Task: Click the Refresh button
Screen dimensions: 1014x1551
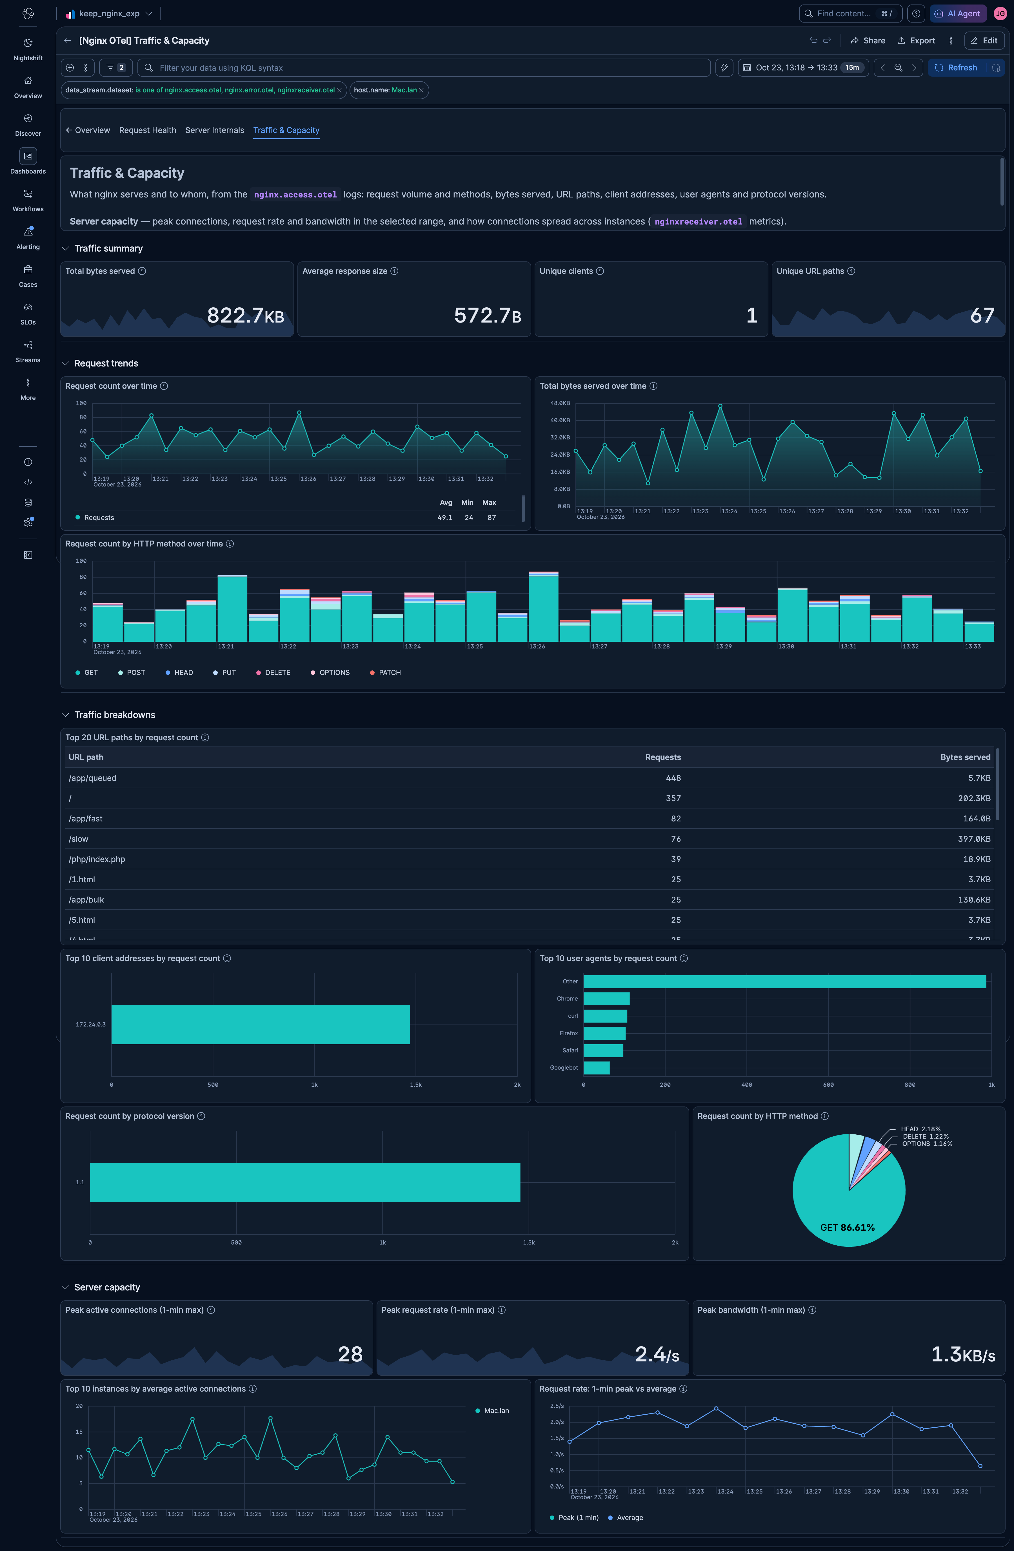Action: click(x=957, y=68)
